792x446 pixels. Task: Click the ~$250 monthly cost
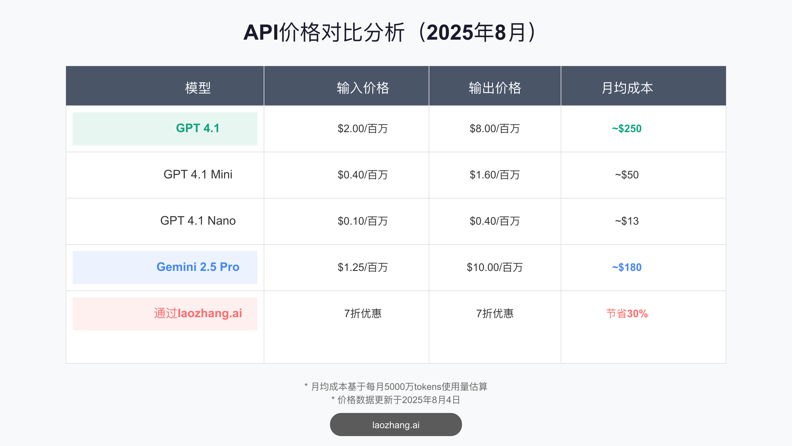click(x=627, y=129)
